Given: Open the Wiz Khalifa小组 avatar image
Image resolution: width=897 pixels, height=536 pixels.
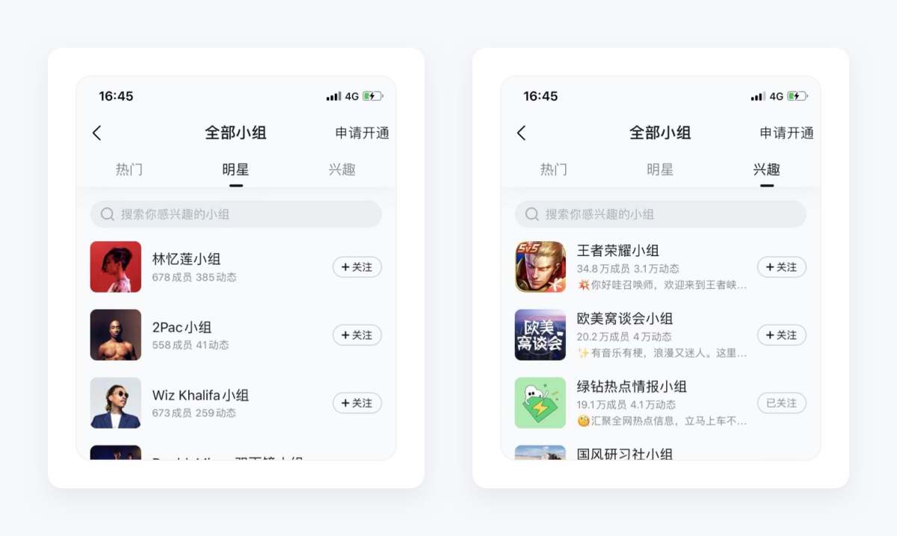Looking at the screenshot, I should click(116, 402).
